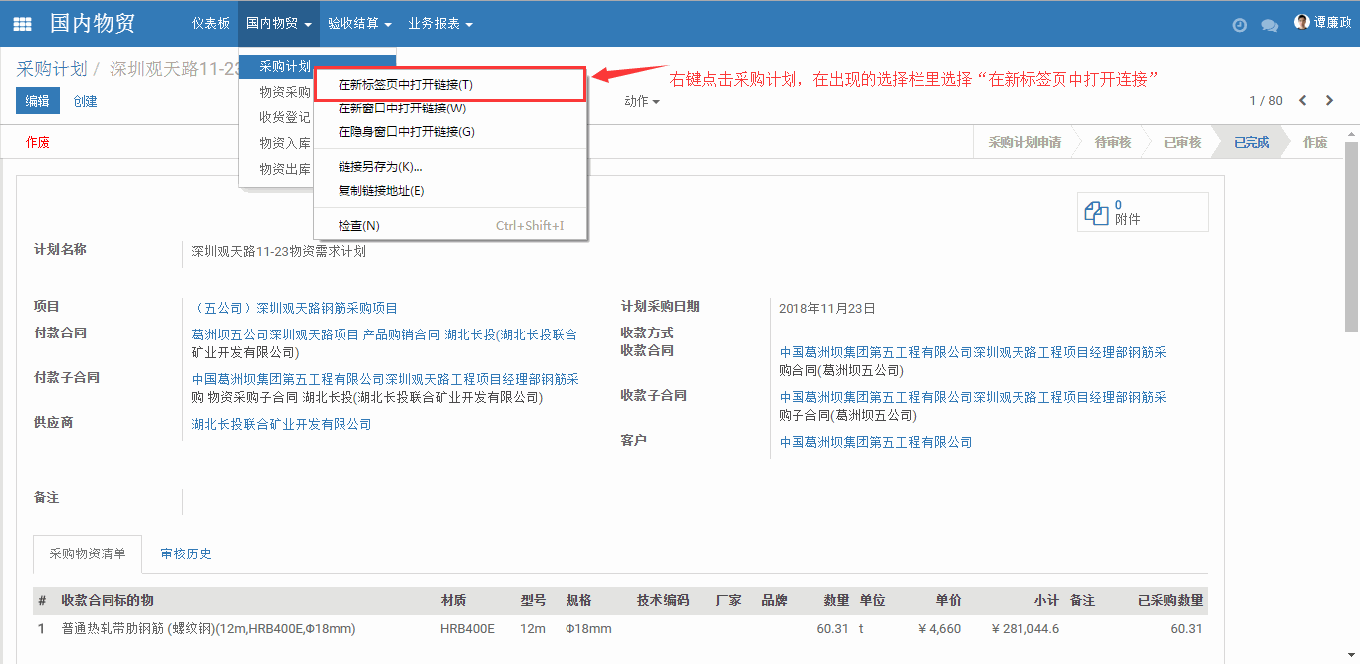Switch to the 审核历史 tab
This screenshot has width=1360, height=664.
[x=186, y=553]
